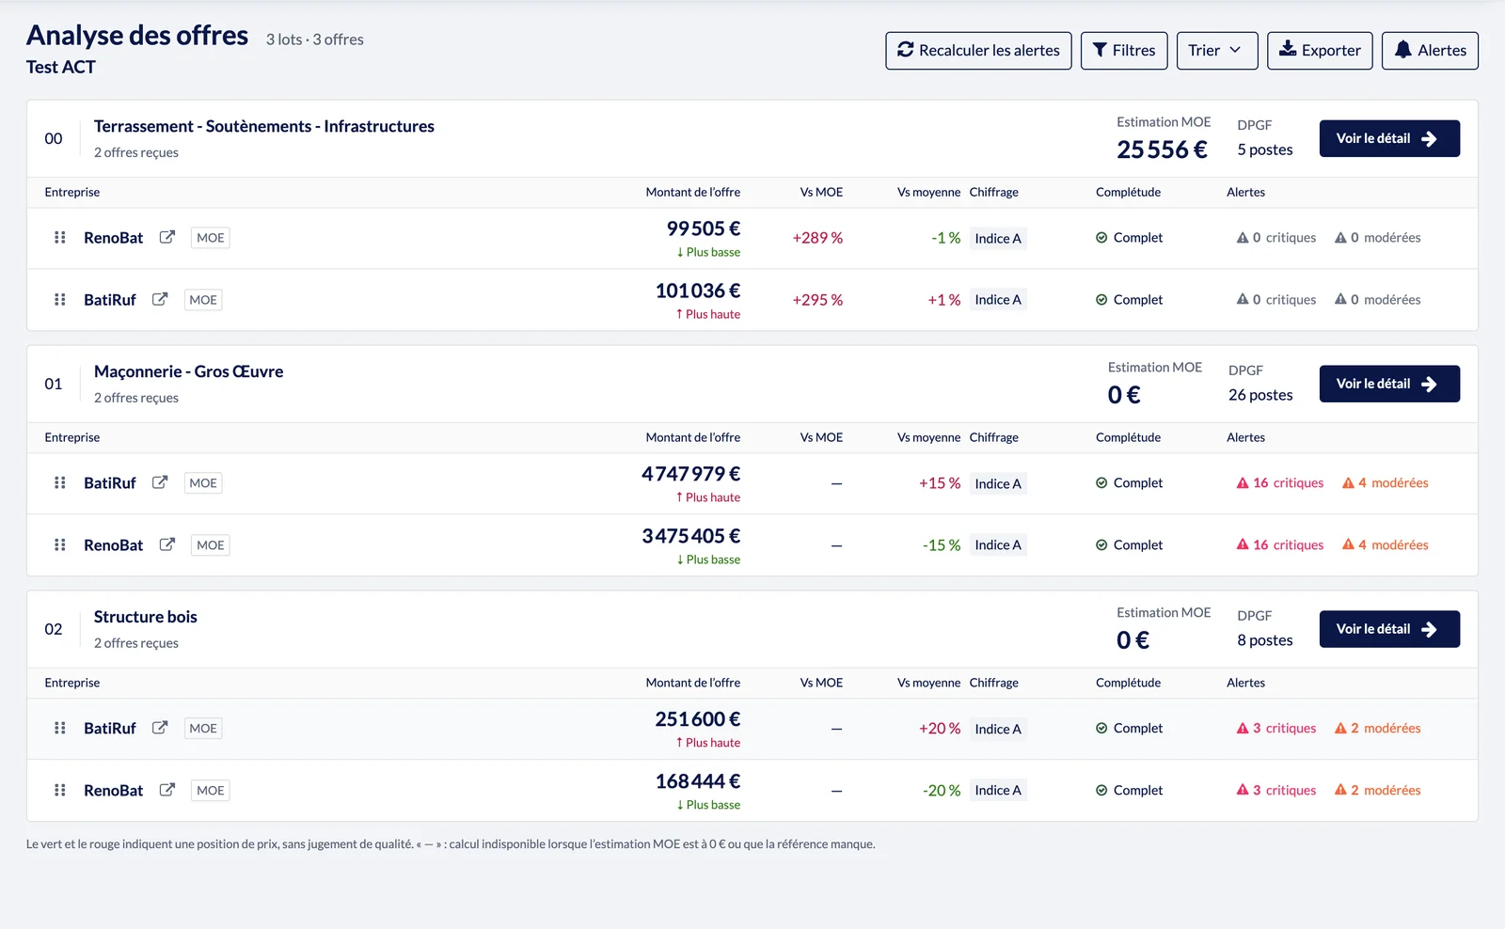Click the 99 505 € offer amount
1505x929 pixels.
coord(703,228)
